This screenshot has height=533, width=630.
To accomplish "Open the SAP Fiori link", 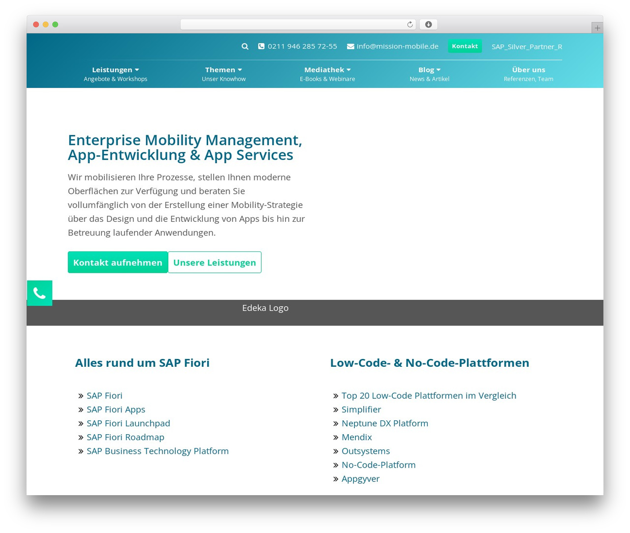I will [x=104, y=396].
